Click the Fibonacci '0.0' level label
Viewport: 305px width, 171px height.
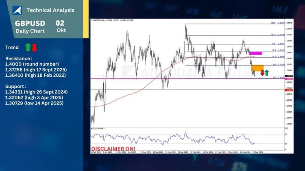click(274, 77)
